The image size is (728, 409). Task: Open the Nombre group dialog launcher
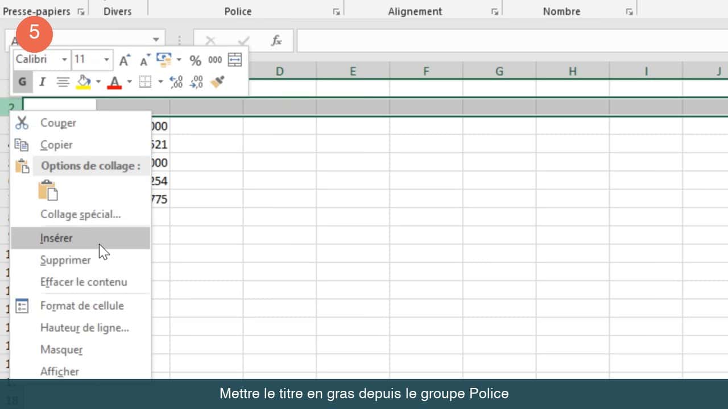629,11
